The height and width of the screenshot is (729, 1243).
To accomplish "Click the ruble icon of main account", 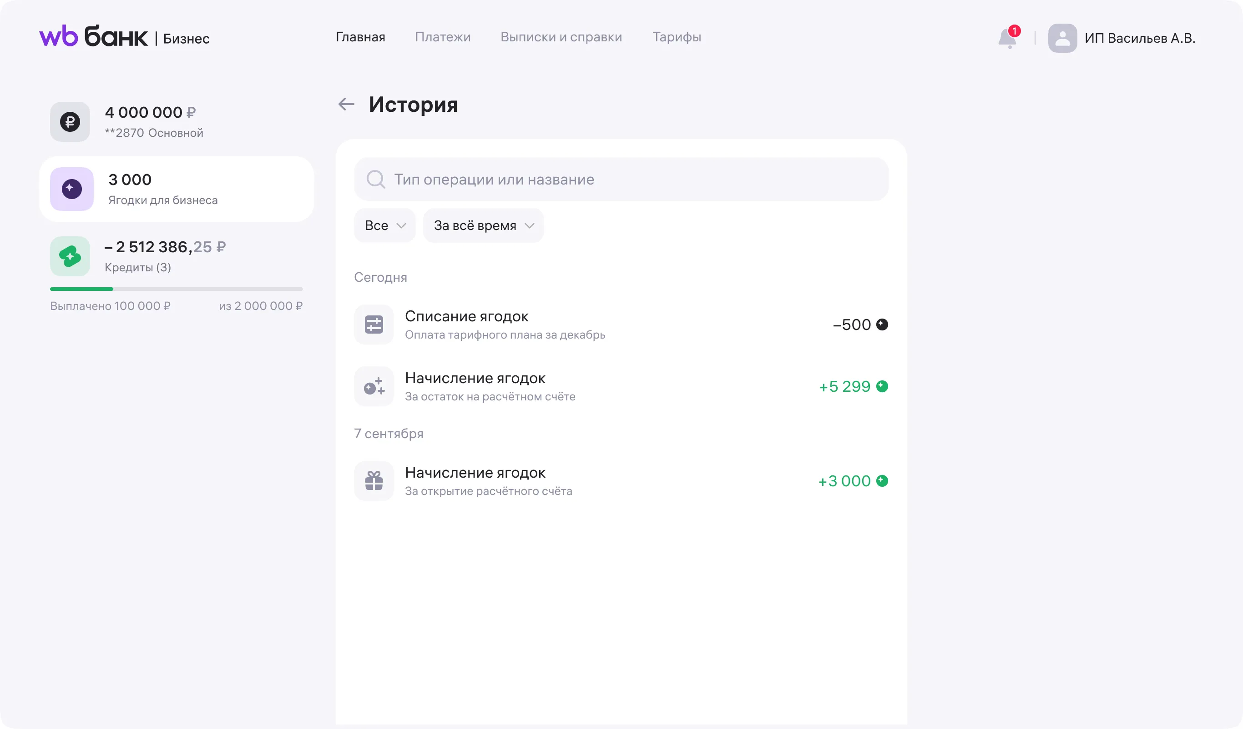I will (x=70, y=122).
